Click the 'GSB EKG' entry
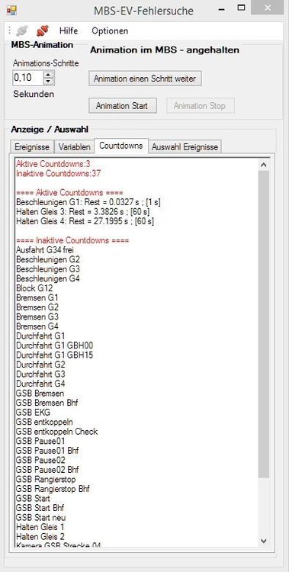289x572 pixels. (x=34, y=412)
